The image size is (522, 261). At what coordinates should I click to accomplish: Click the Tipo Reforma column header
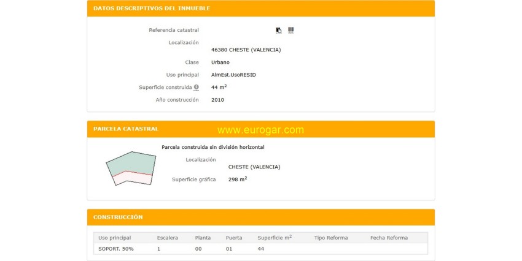pyautogui.click(x=331, y=238)
